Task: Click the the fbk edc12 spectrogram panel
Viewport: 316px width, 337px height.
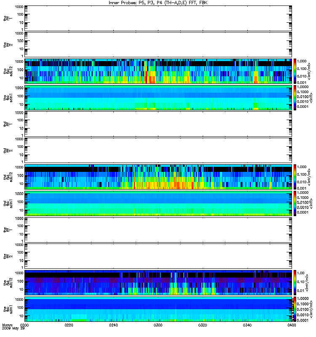Action: pyautogui.click(x=158, y=283)
